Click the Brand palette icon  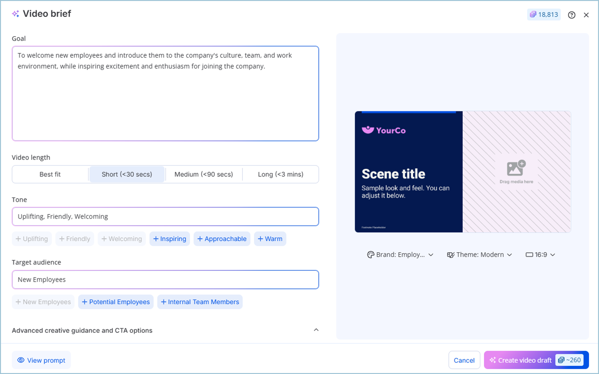(x=370, y=255)
